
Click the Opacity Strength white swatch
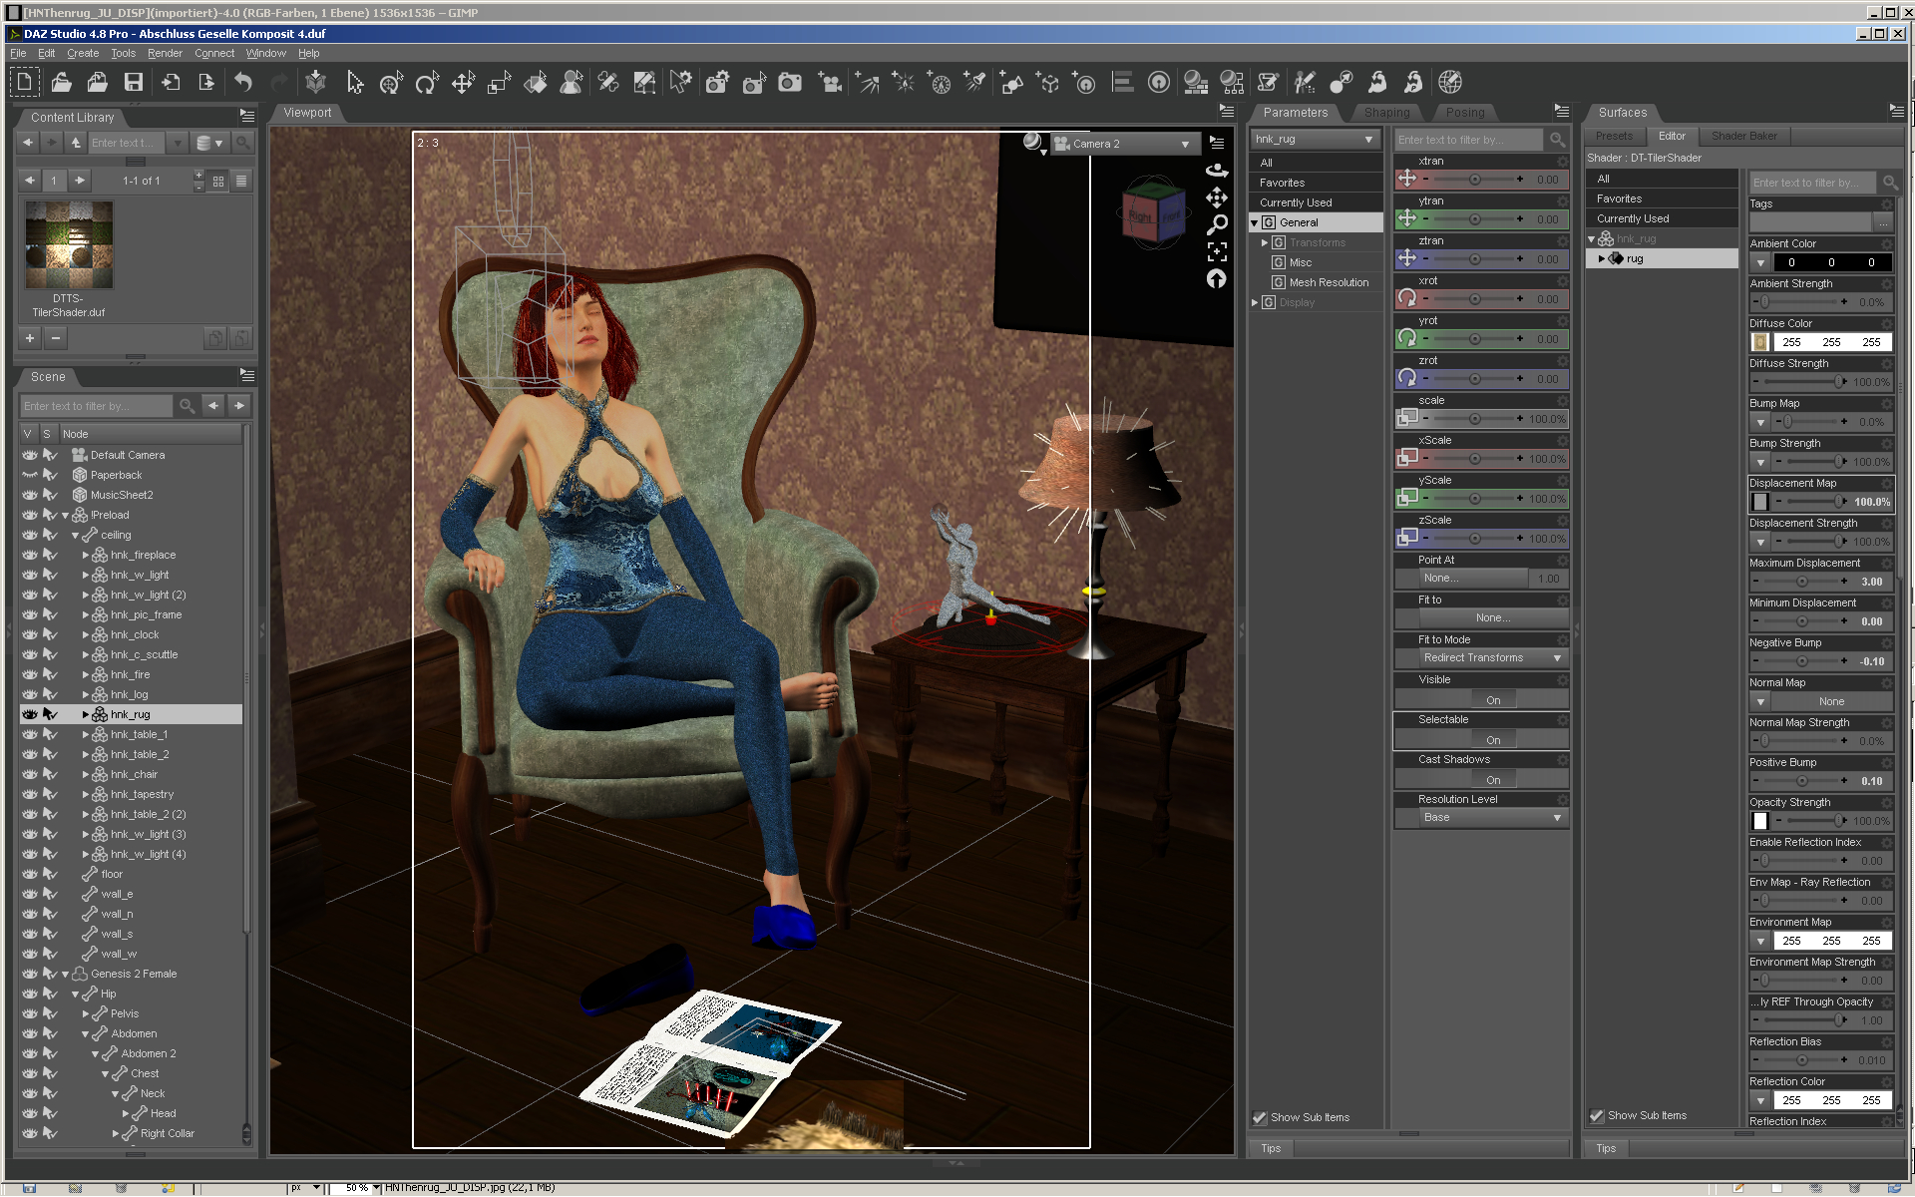1760,821
